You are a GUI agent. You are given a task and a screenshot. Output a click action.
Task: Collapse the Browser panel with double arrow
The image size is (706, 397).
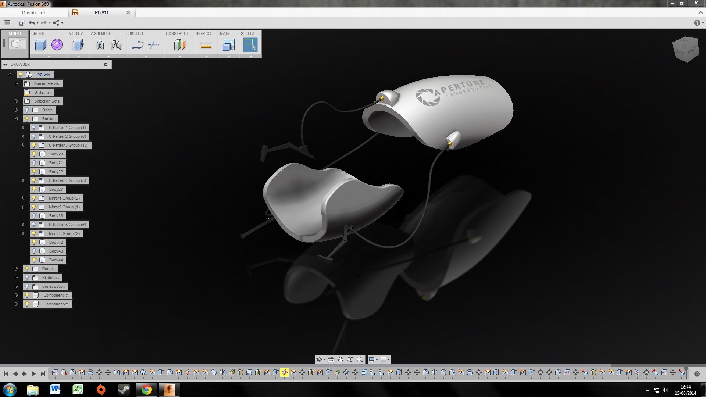point(5,65)
